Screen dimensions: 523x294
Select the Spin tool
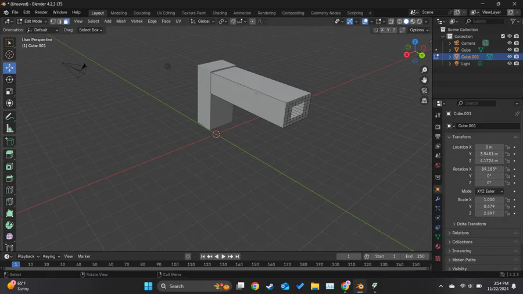pos(9,225)
